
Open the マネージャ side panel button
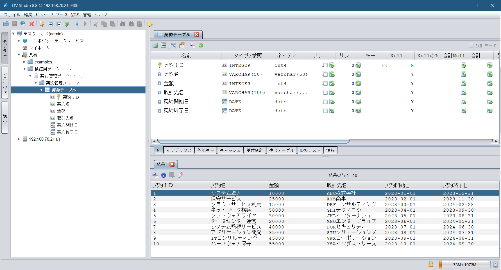5,83
